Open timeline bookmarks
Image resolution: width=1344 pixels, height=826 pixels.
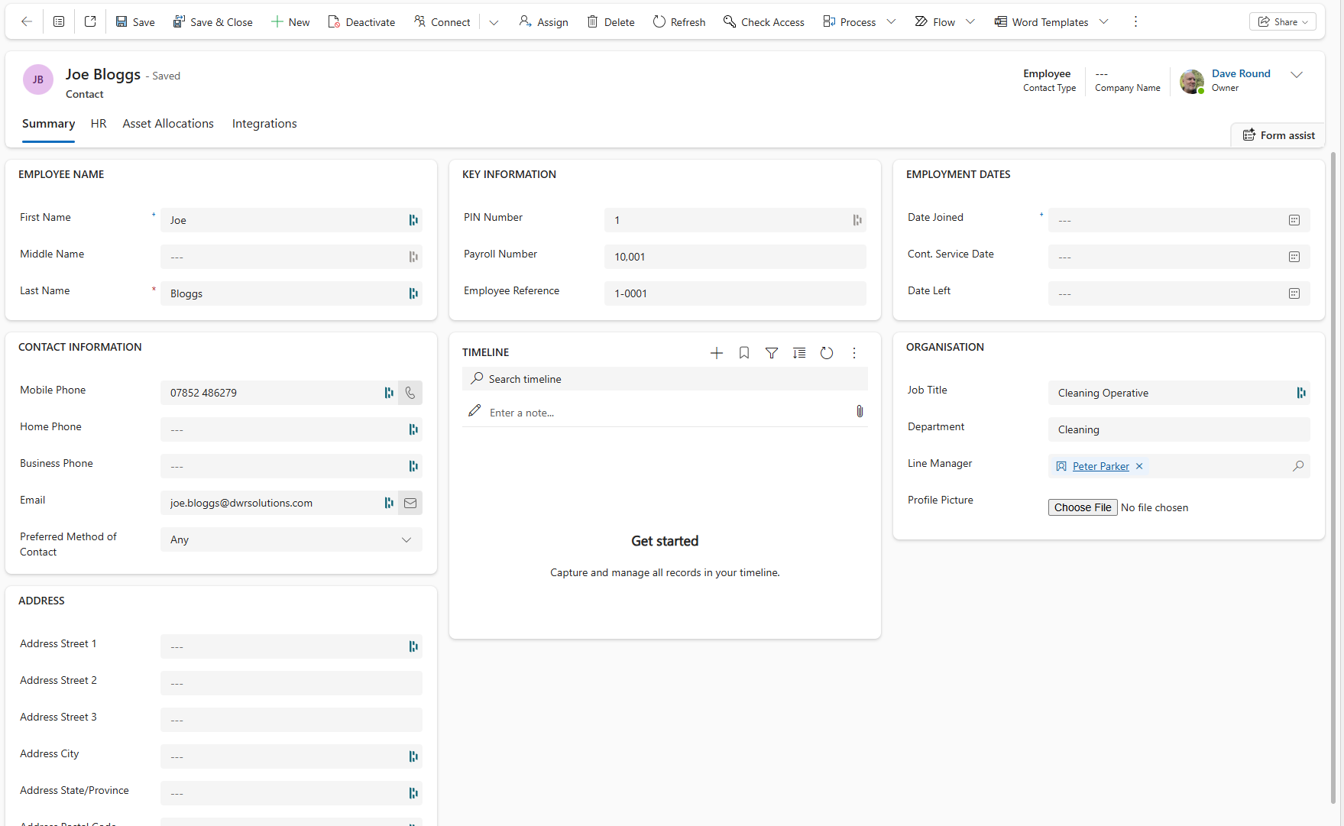tap(743, 353)
